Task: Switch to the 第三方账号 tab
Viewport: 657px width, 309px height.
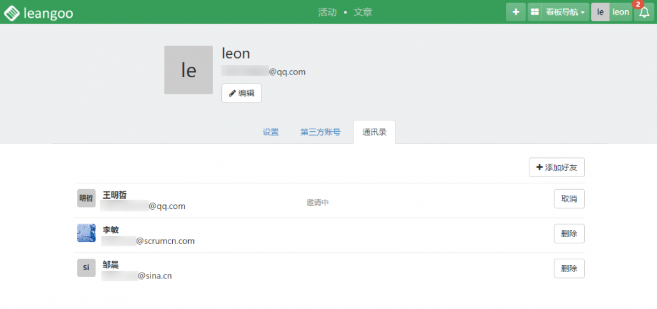Action: [x=320, y=133]
